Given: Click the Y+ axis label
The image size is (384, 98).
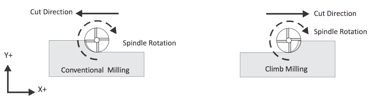Looking at the screenshot, I should click(8, 55).
